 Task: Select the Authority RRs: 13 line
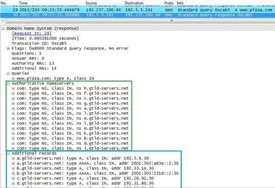33,63
